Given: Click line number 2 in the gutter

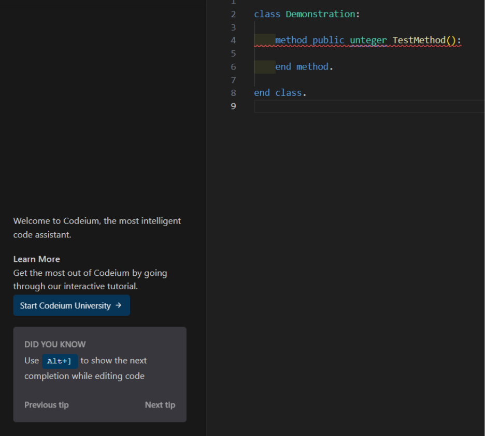Looking at the screenshot, I should 234,14.
